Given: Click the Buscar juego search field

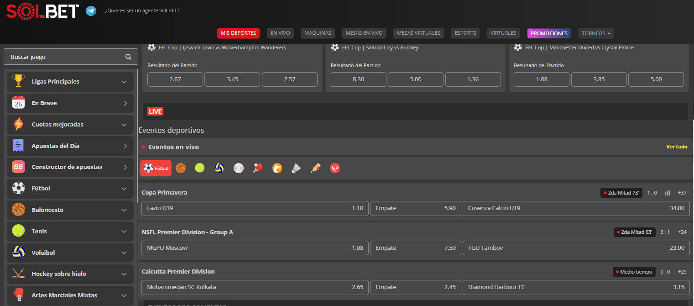Looking at the screenshot, I should point(64,56).
